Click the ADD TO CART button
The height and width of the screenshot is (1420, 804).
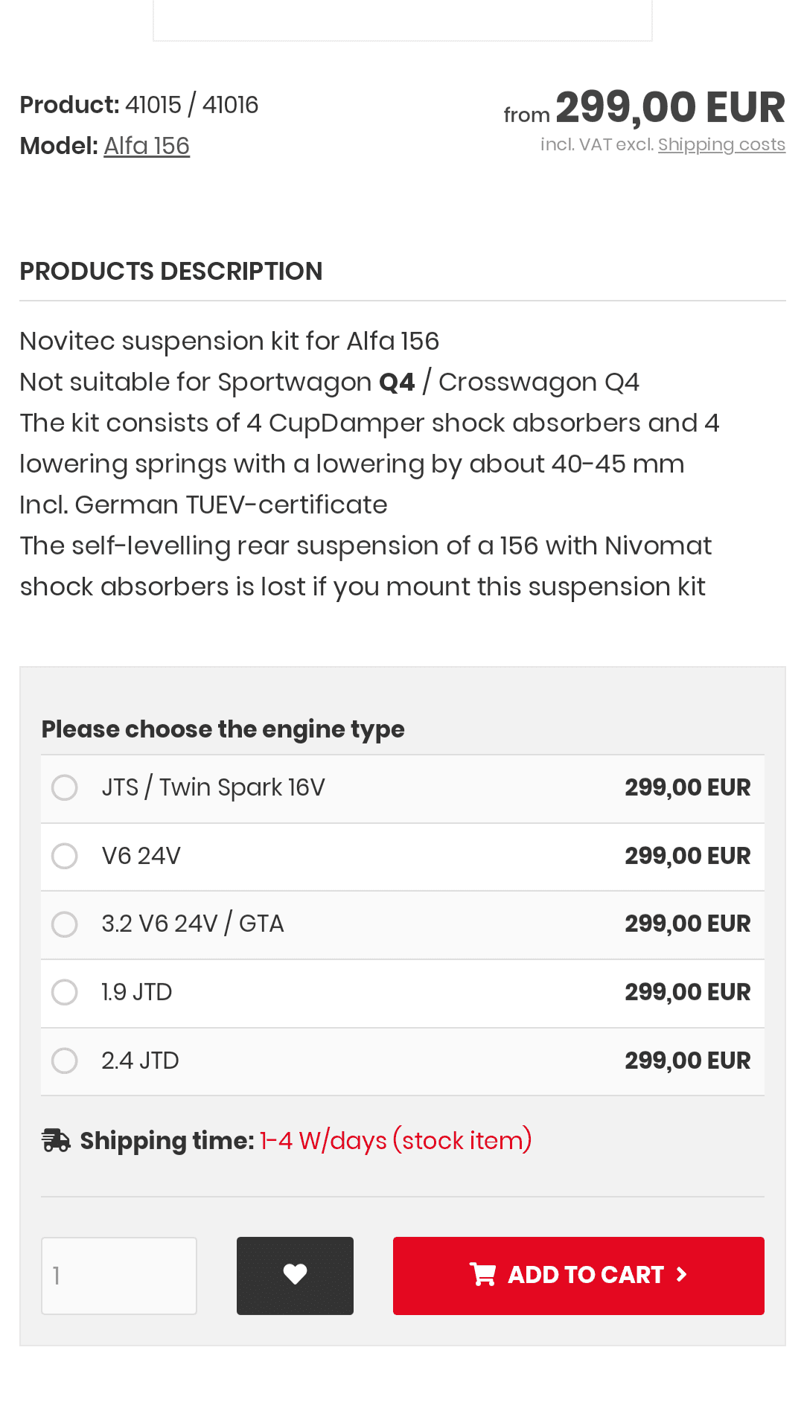click(x=578, y=1276)
